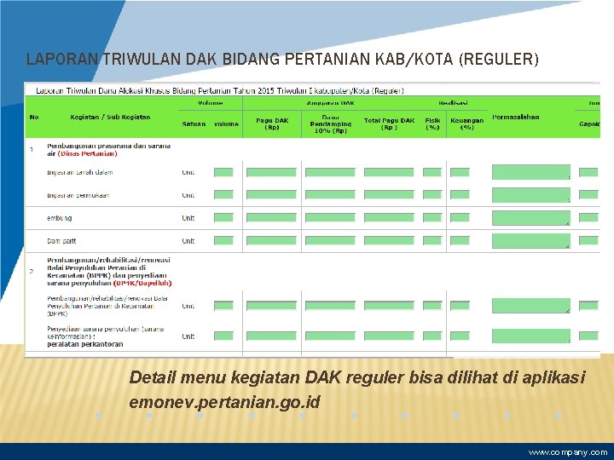Click Keuangan (%) field for Balai Penyuluhan sub-row

pyautogui.click(x=460, y=306)
